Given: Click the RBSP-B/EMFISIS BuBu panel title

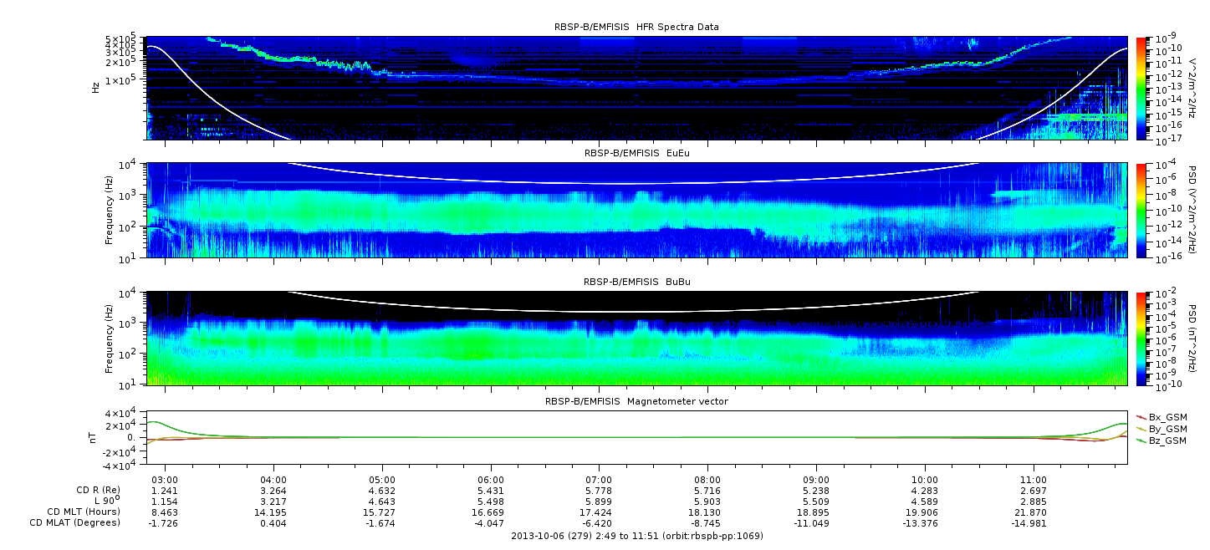Looking at the screenshot, I should tap(636, 283).
